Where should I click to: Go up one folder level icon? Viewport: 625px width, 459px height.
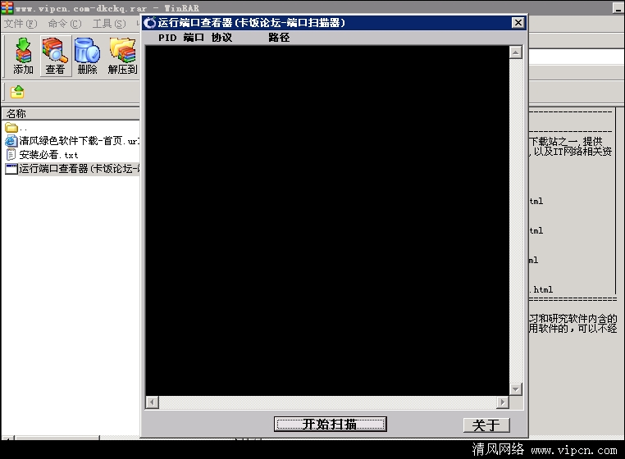(17, 92)
